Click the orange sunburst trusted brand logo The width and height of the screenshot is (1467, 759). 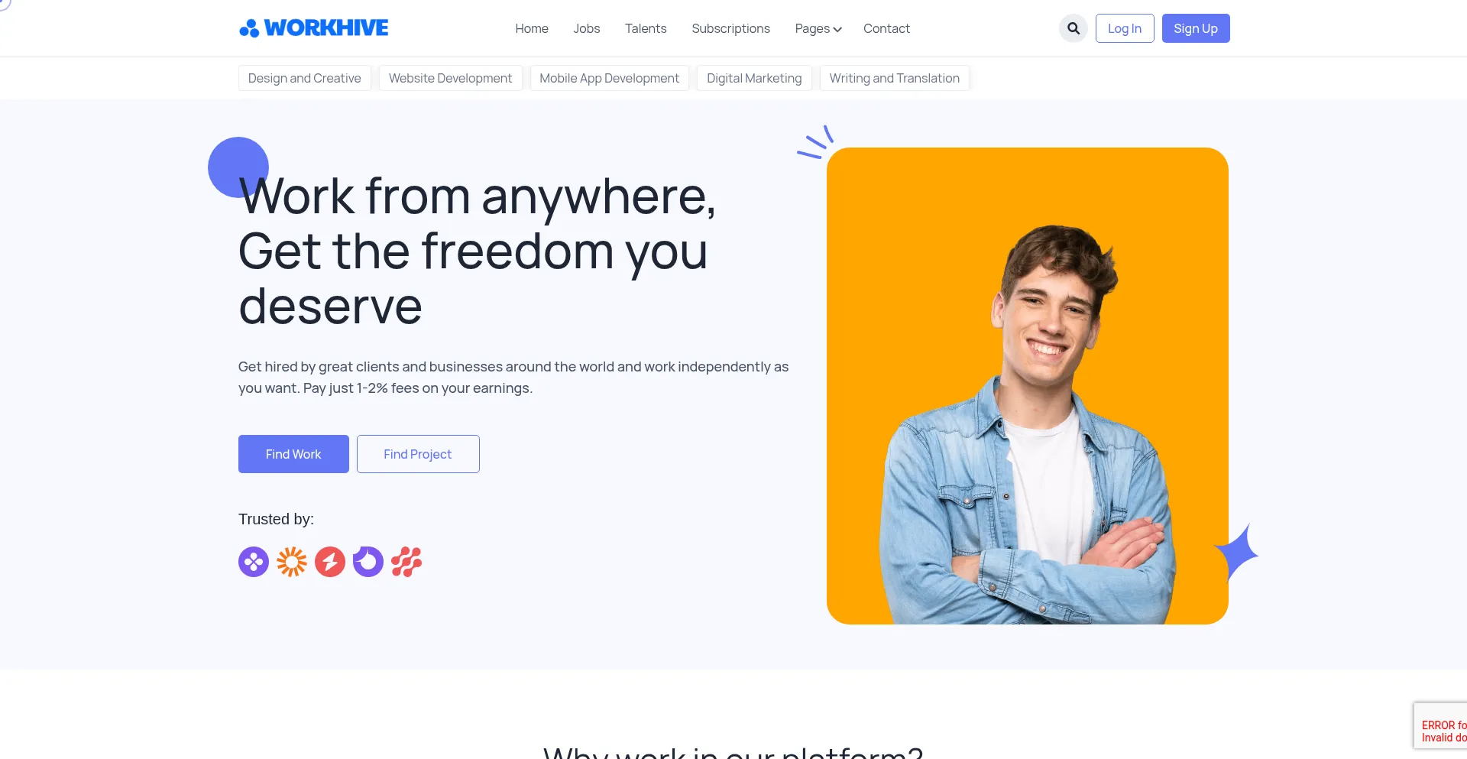[292, 562]
